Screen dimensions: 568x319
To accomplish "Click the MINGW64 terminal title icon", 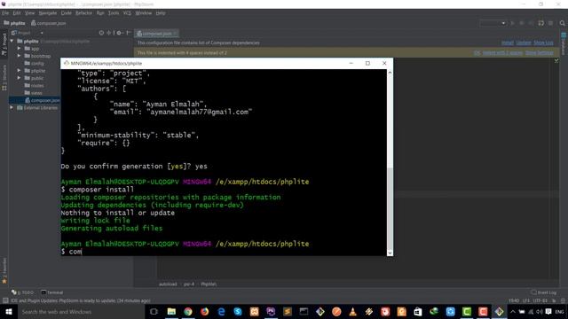I will point(67,63).
